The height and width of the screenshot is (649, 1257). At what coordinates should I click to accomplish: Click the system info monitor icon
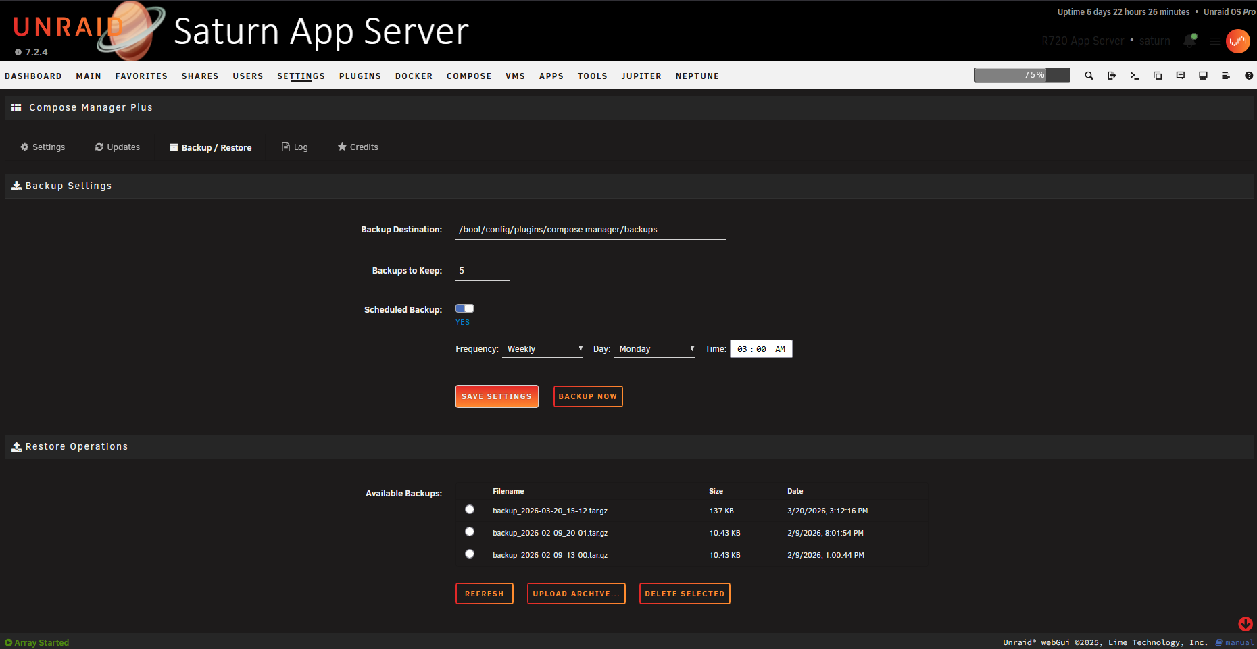pyautogui.click(x=1204, y=76)
